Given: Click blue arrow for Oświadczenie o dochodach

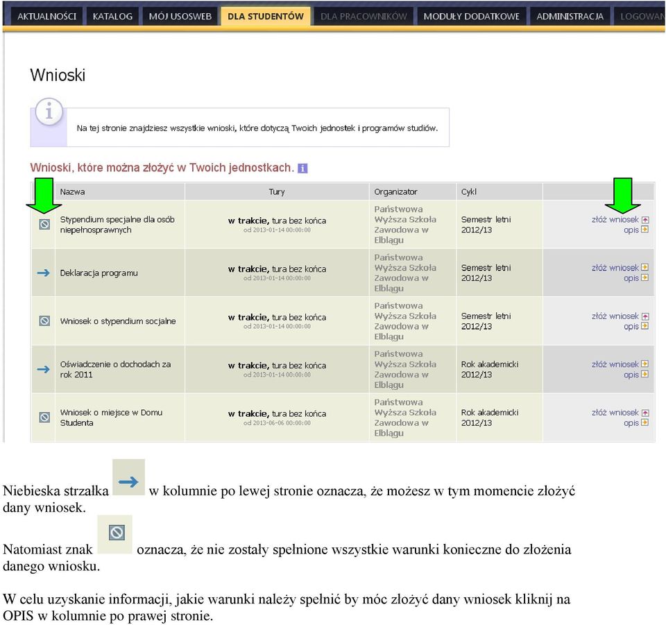Looking at the screenshot, I should 43,369.
